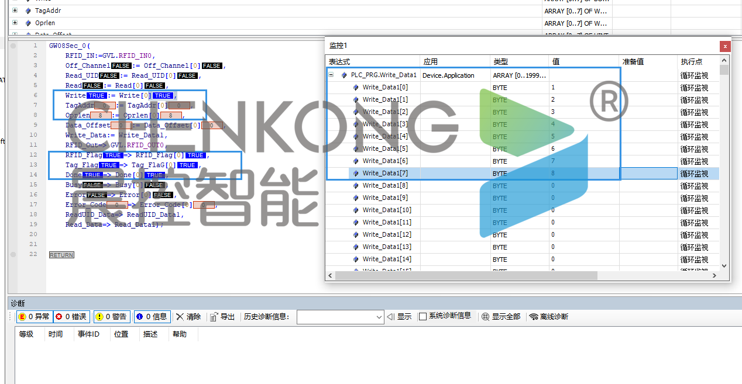Click the 显示全部 show all icon
This screenshot has width=742, height=384.
coord(485,317)
